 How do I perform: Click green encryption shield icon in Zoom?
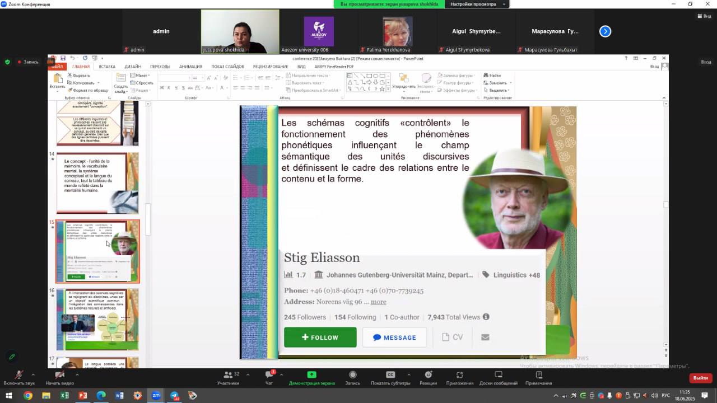point(7,62)
